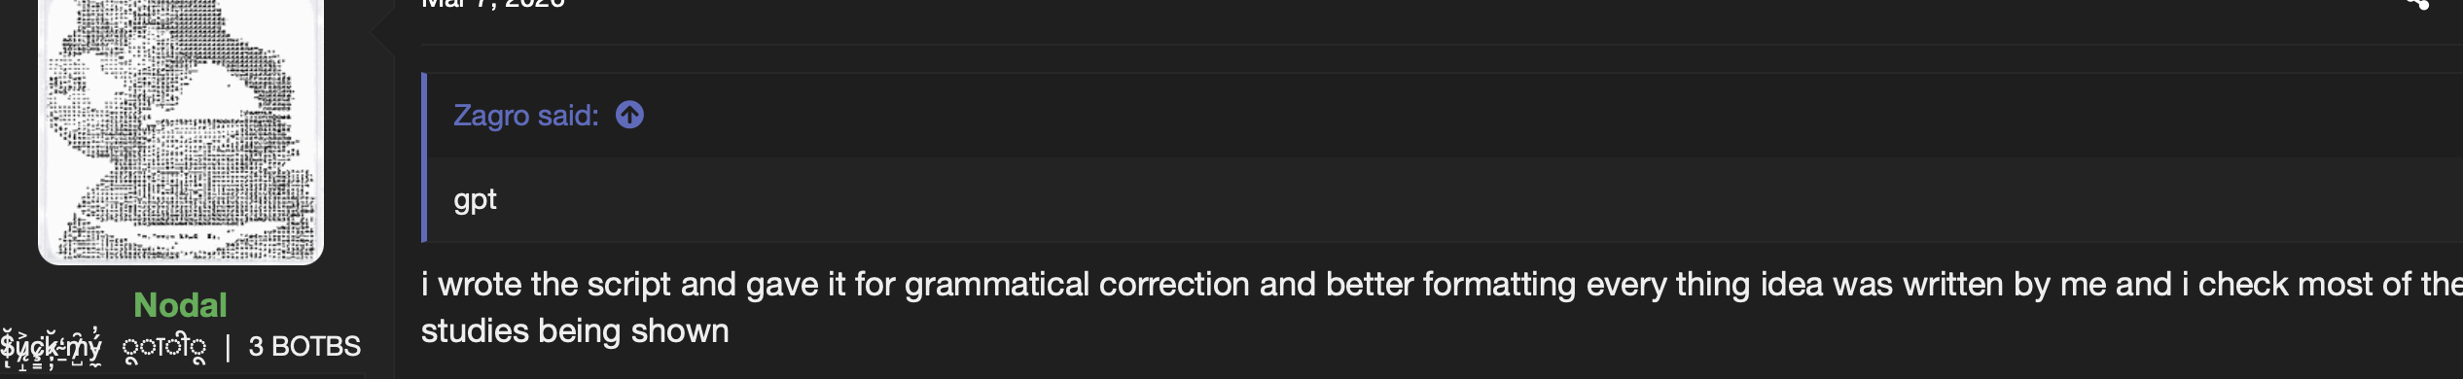The image size is (2463, 379).
Task: Click the divider line under the post date
Action: 1442,45
